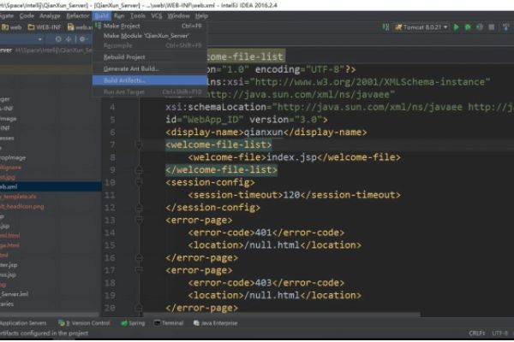Click the Run with Coverage icon
Viewport: 514px width, 342px height.
tap(479, 27)
